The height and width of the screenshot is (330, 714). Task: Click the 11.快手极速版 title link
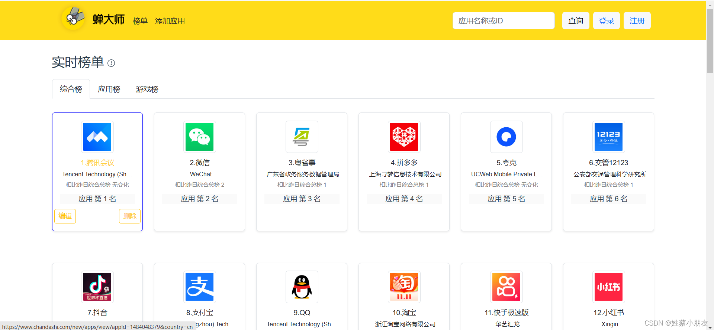coord(506,313)
